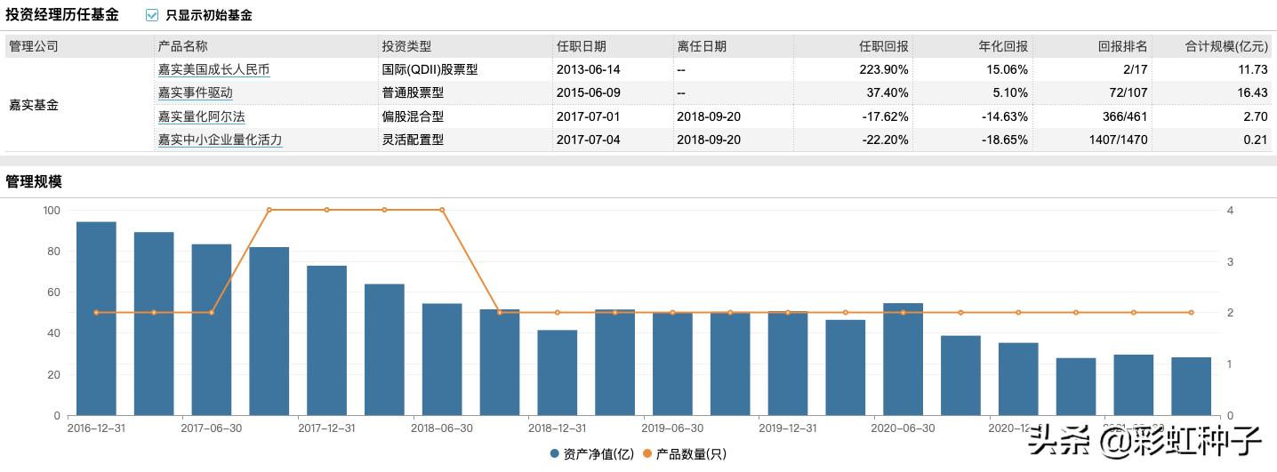
Task: Click the 2017-12-31 x-axis label
Action: (x=327, y=428)
